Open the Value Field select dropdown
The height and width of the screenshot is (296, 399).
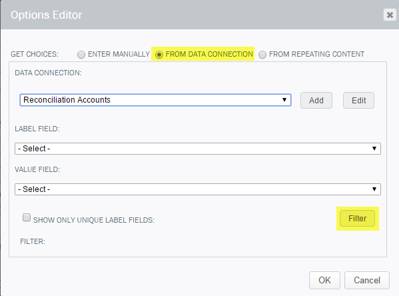[x=198, y=189]
